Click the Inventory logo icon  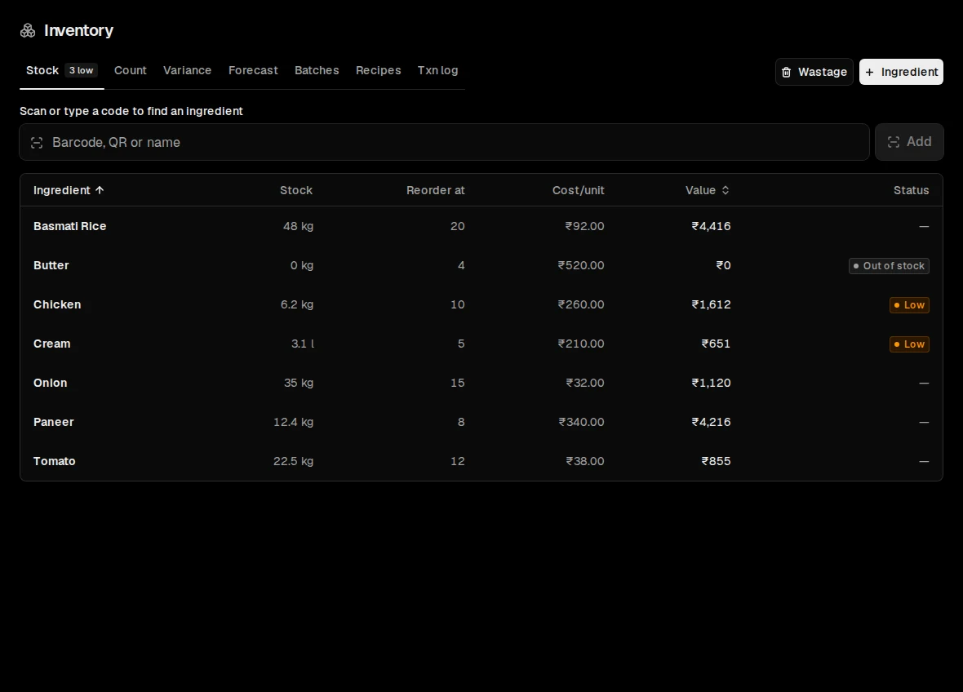pyautogui.click(x=28, y=31)
